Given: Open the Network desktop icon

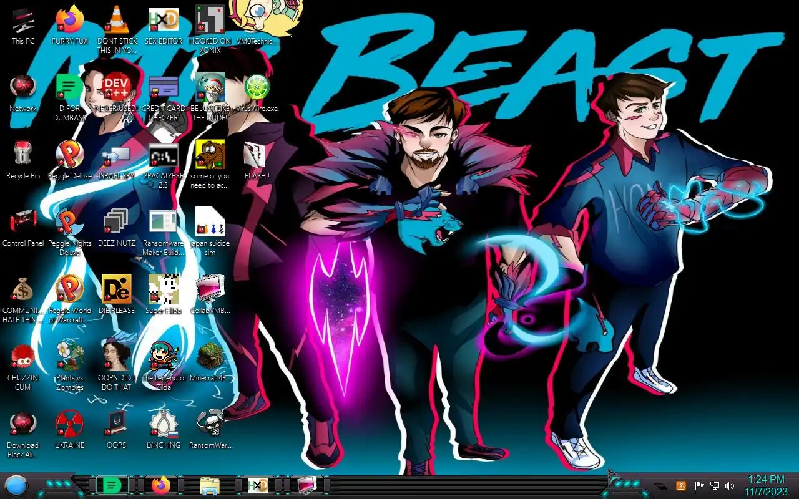Looking at the screenshot, I should pyautogui.click(x=23, y=92).
